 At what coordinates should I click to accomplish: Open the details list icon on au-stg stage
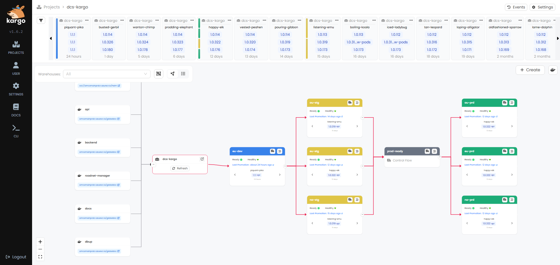tap(357, 103)
